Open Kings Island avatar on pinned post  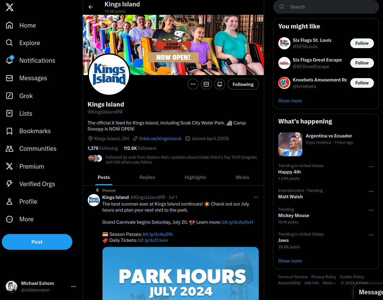point(94,200)
